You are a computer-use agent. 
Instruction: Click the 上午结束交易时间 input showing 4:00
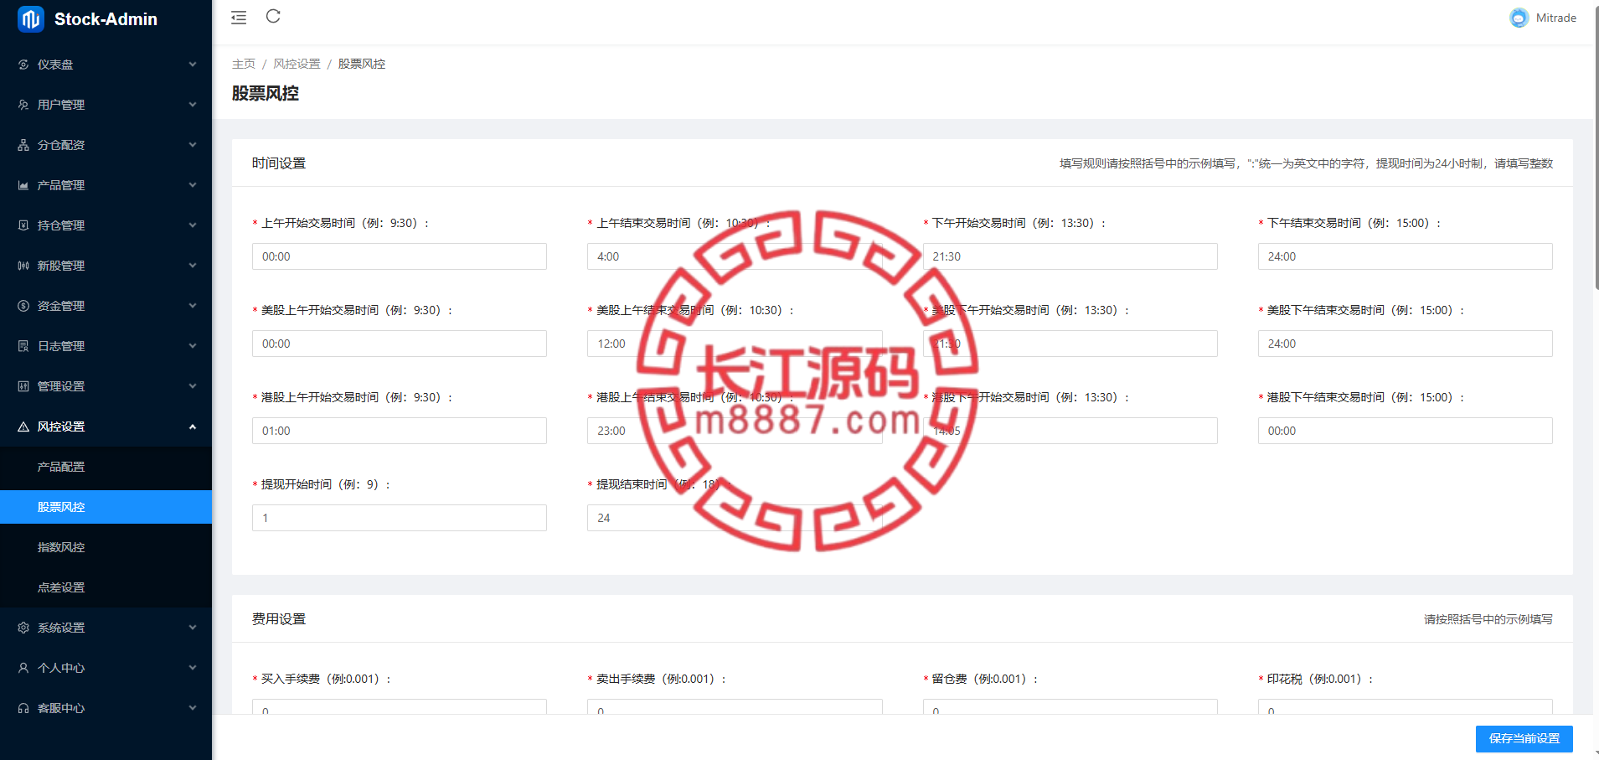(735, 256)
